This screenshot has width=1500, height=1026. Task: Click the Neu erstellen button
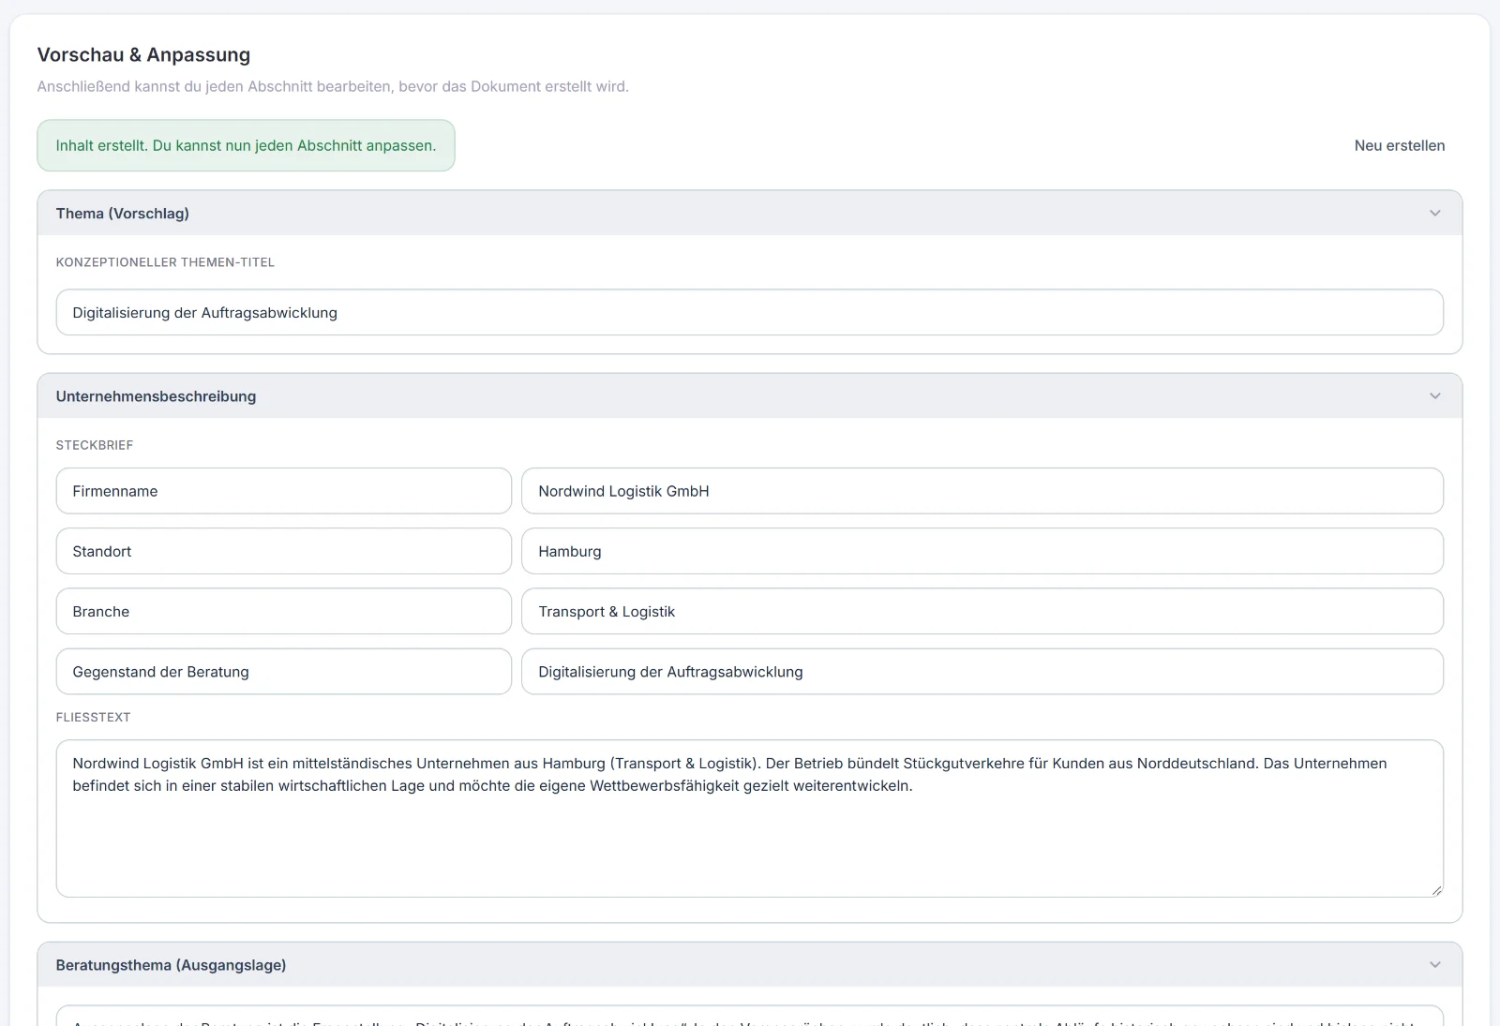[x=1399, y=145]
